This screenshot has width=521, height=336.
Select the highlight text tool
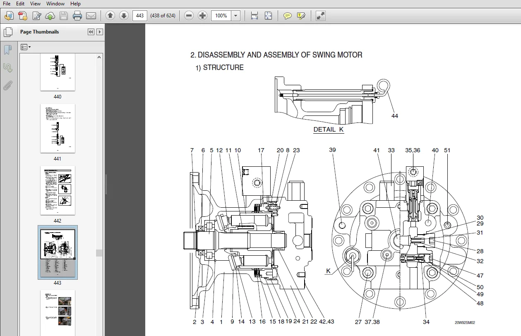[301, 16]
